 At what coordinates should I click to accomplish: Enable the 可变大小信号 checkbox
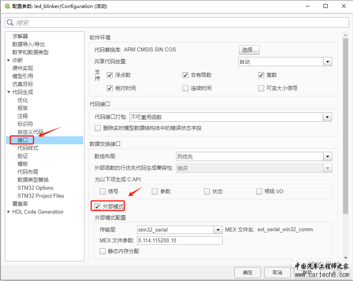261,88
